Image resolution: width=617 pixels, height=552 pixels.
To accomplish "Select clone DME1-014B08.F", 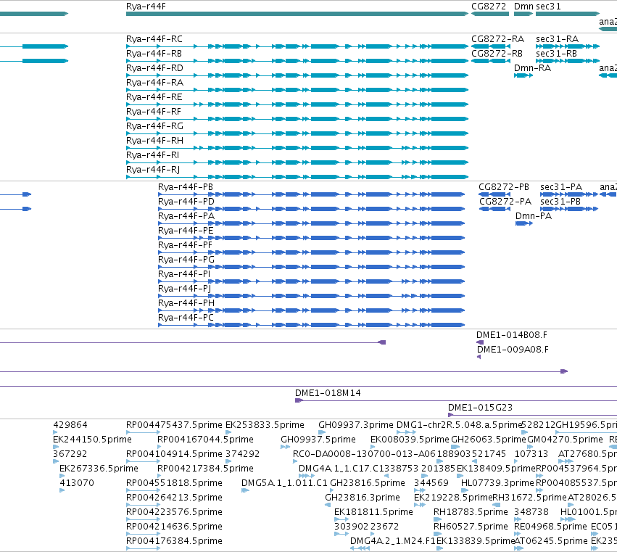I will pyautogui.click(x=512, y=335).
